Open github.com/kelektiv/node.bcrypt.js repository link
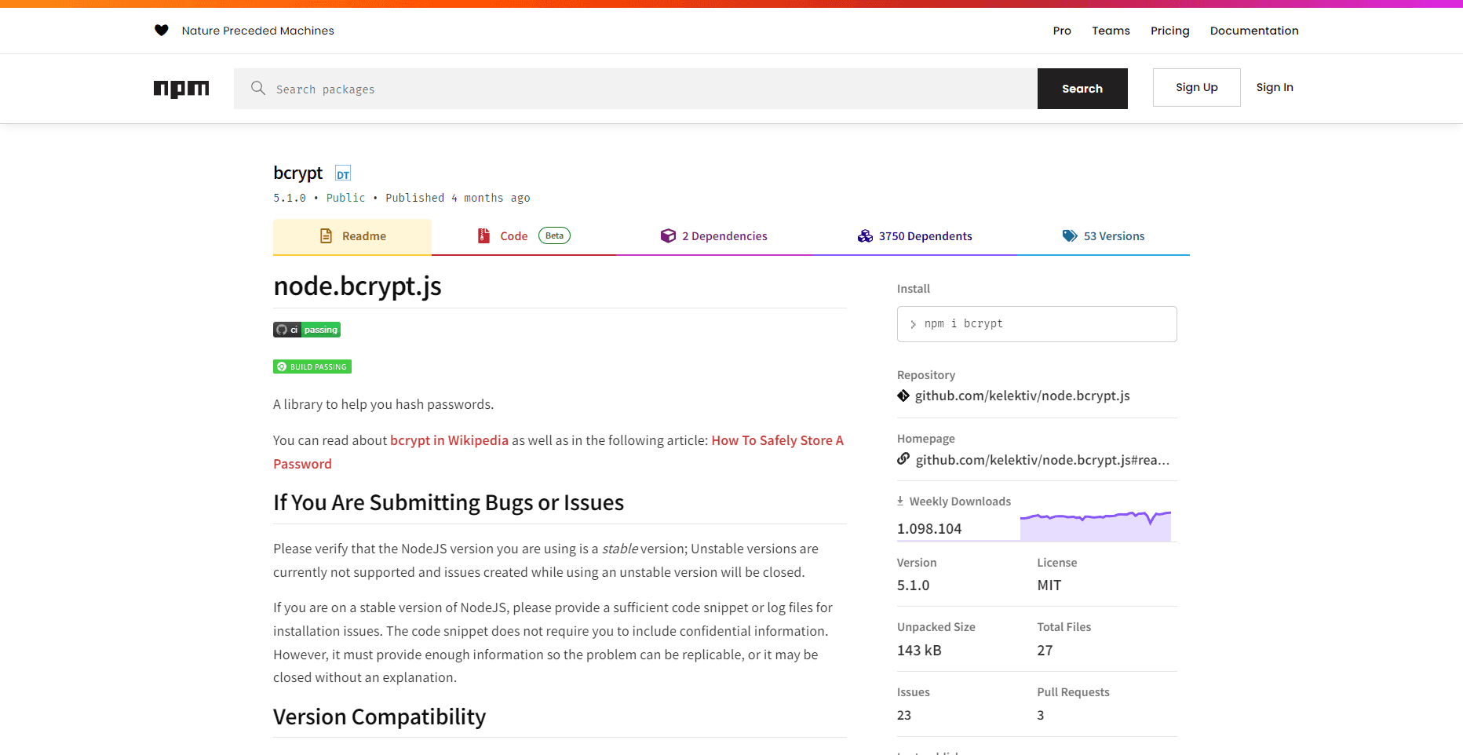Viewport: 1463px width, 755px height. click(1022, 396)
